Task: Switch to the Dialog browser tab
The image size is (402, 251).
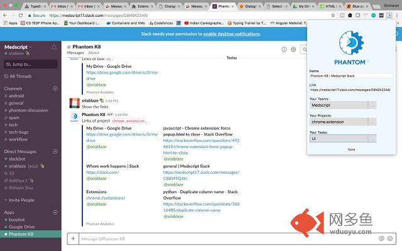Action: pos(250,6)
